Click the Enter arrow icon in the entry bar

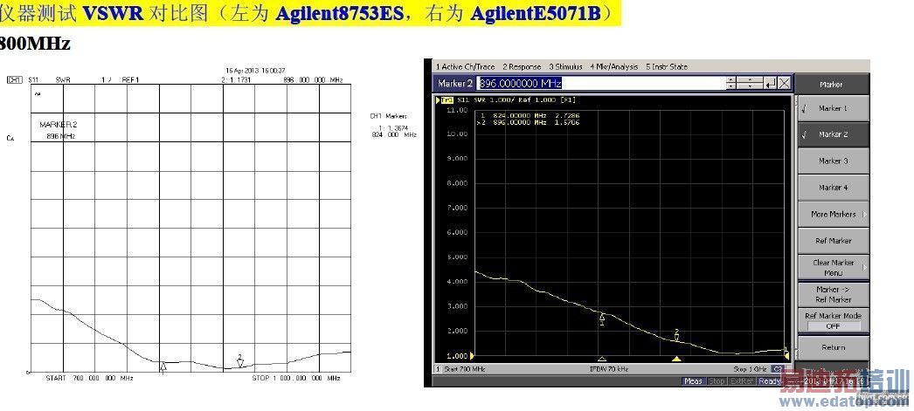(x=771, y=83)
